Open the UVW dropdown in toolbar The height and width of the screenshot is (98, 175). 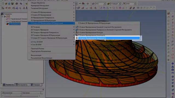pos(135,4)
